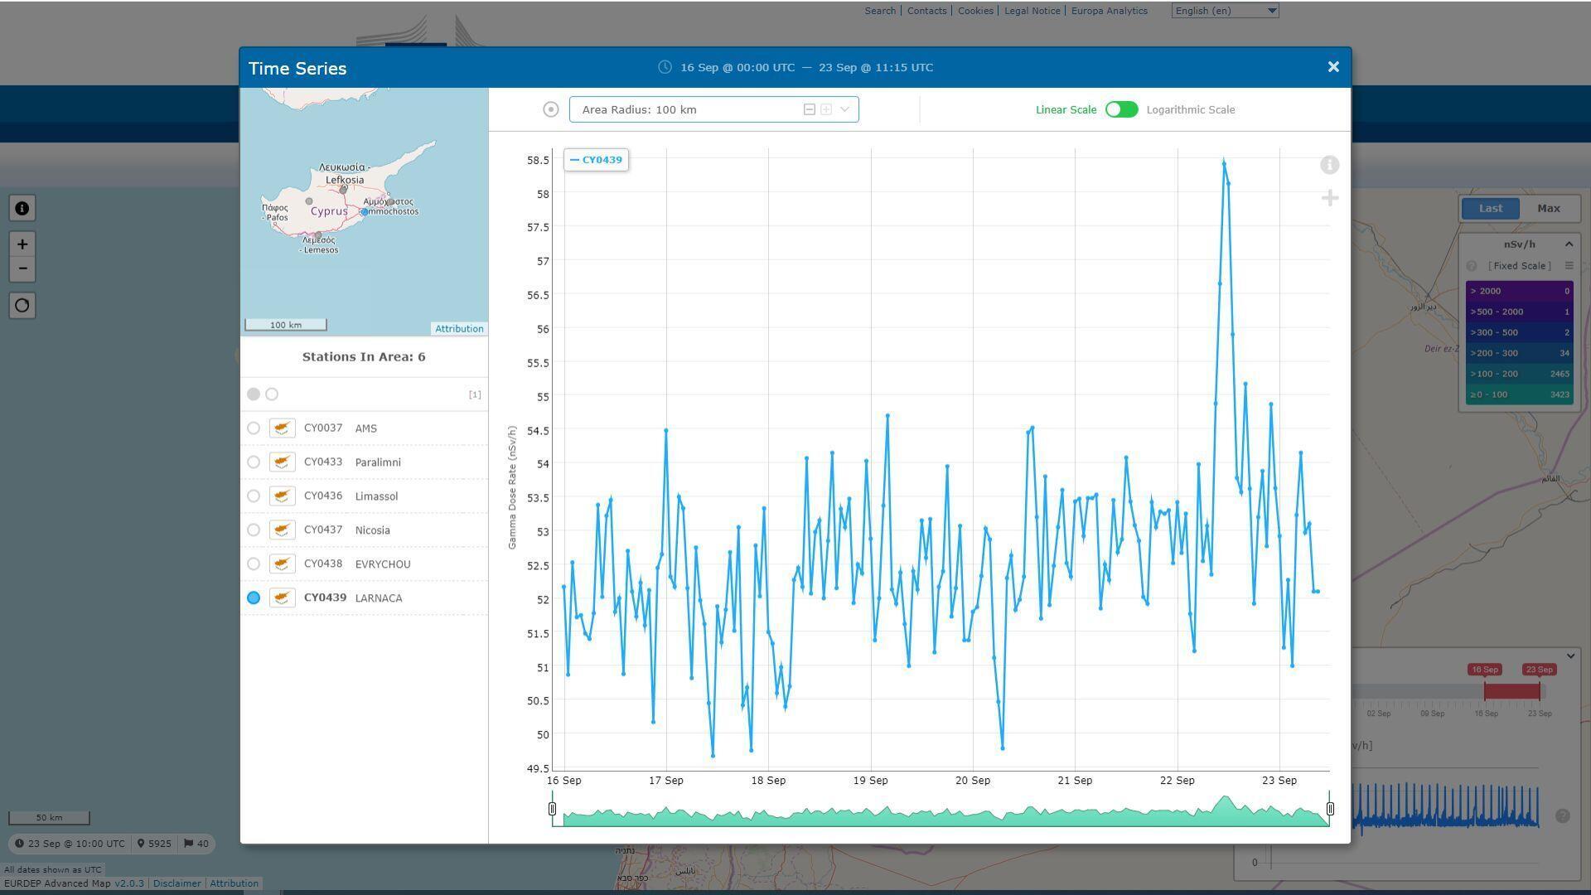Click the Attribution link on the mini map
This screenshot has height=895, width=1591.
tap(459, 329)
